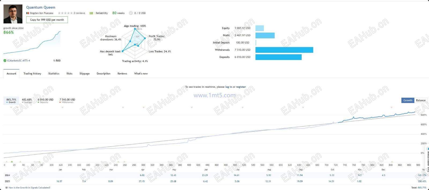Click the info icon beside growth calculation link
Screen dimensions: 429x190
(x=6, y=188)
